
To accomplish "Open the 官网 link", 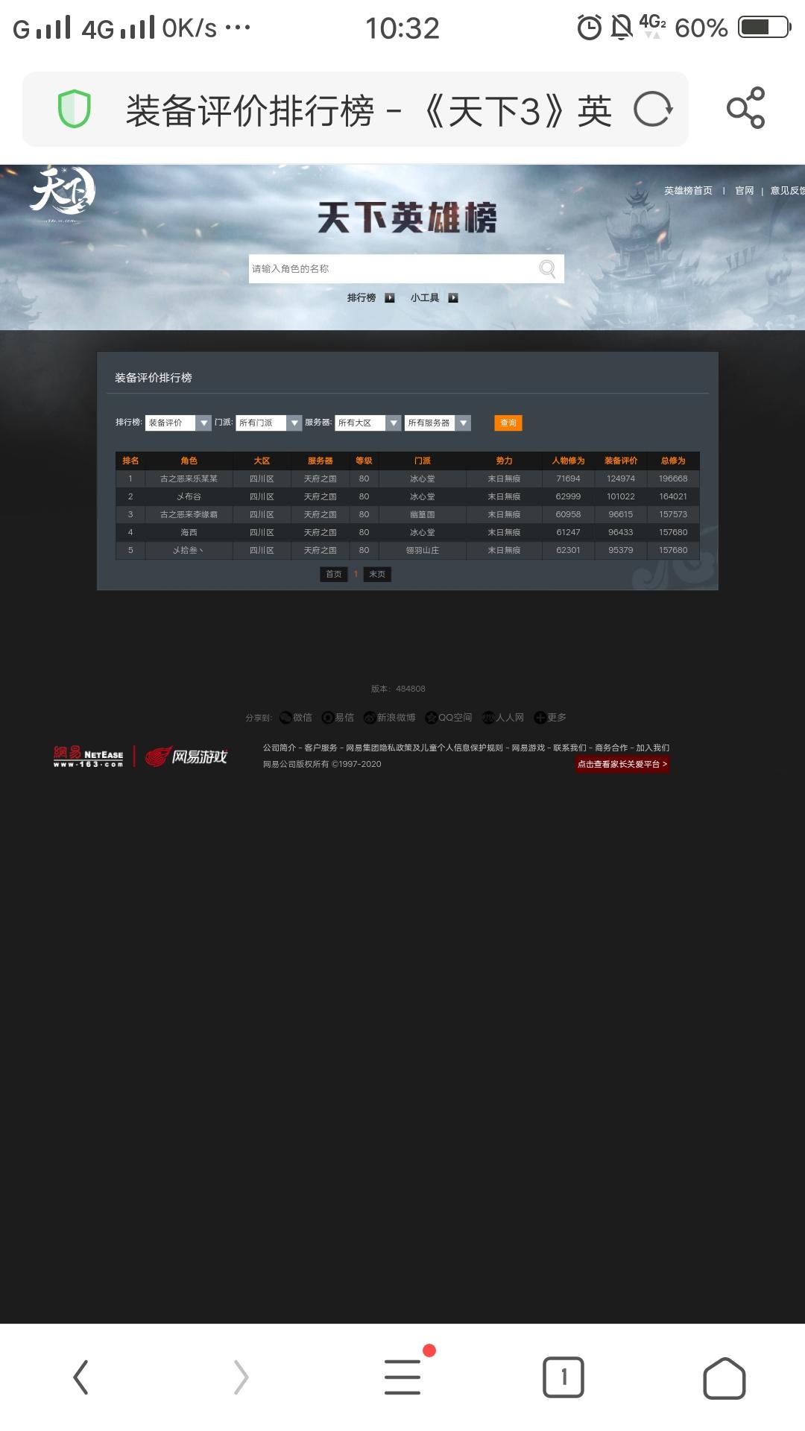I will [x=744, y=191].
